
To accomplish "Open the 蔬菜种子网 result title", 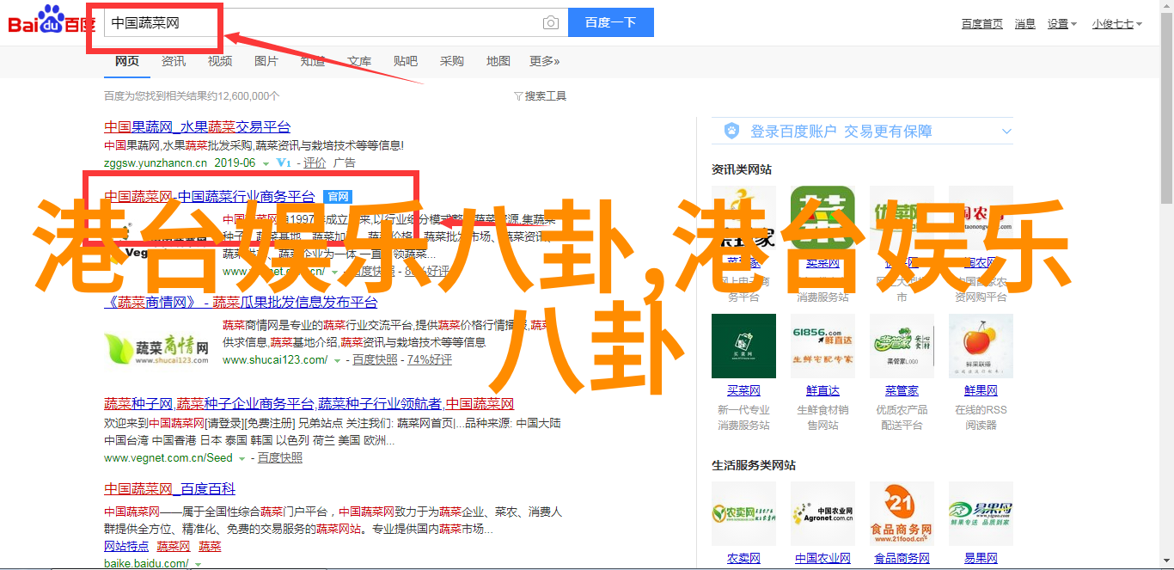I will click(309, 404).
